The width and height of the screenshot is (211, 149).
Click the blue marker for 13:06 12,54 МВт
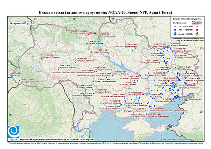coord(19,81)
